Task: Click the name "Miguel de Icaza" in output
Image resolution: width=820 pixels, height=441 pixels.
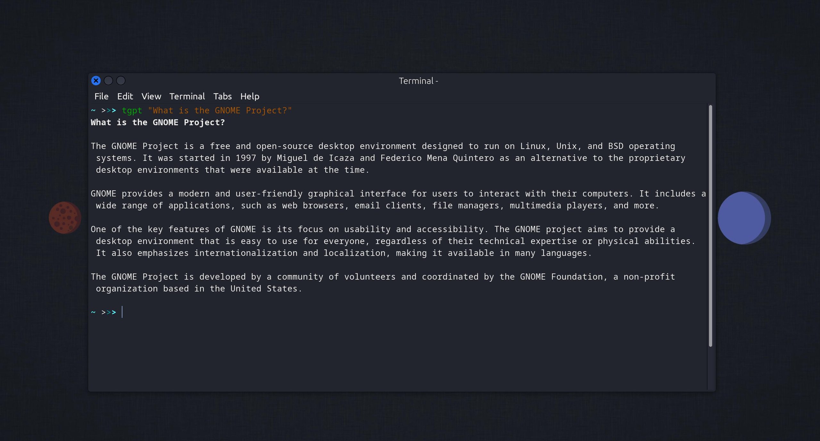Action: point(315,158)
